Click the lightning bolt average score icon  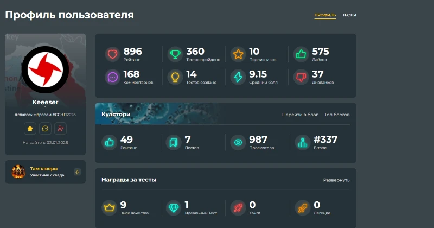click(x=238, y=77)
